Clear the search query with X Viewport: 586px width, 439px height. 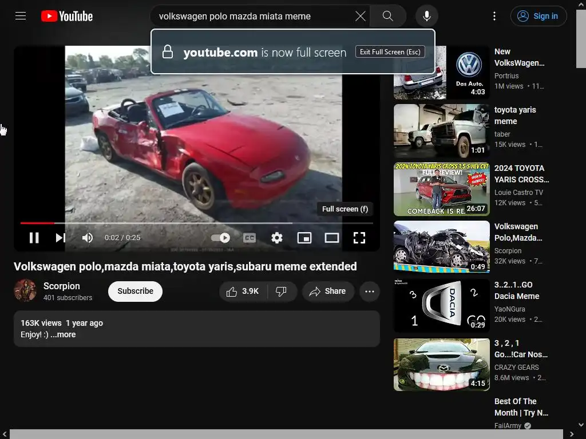(x=361, y=16)
